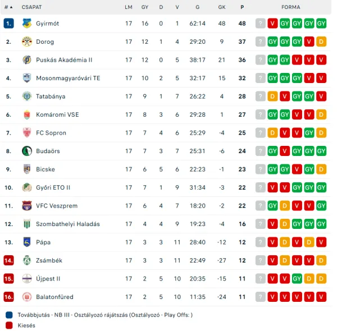Click the Gyirmót team crest icon

[27, 24]
